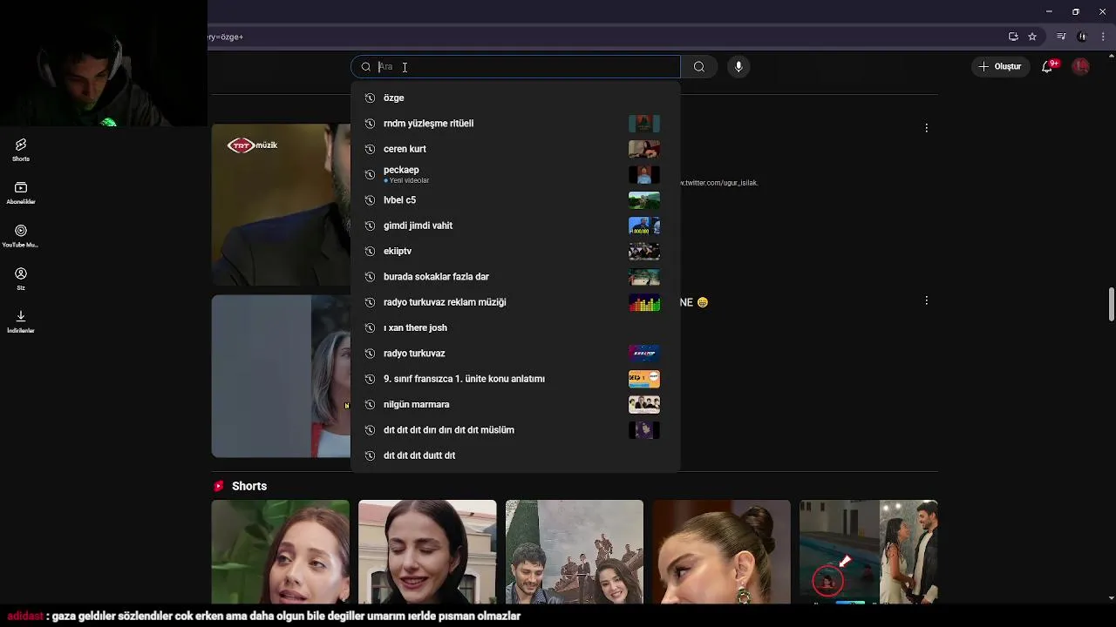The height and width of the screenshot is (627, 1116).
Task: Click the install app icon in address bar
Action: [1013, 37]
